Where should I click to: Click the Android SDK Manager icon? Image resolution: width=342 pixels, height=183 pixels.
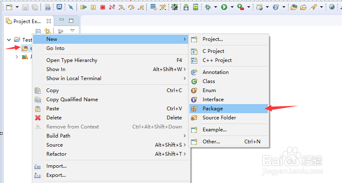[186, 7]
